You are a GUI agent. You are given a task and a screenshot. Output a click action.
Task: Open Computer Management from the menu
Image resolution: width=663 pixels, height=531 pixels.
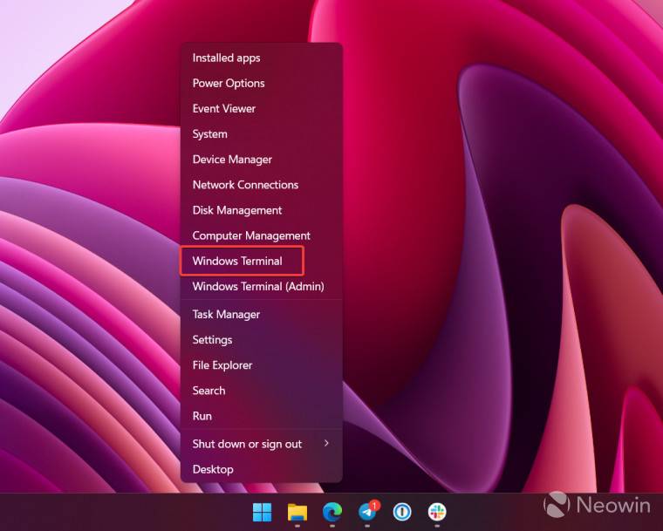coord(251,235)
